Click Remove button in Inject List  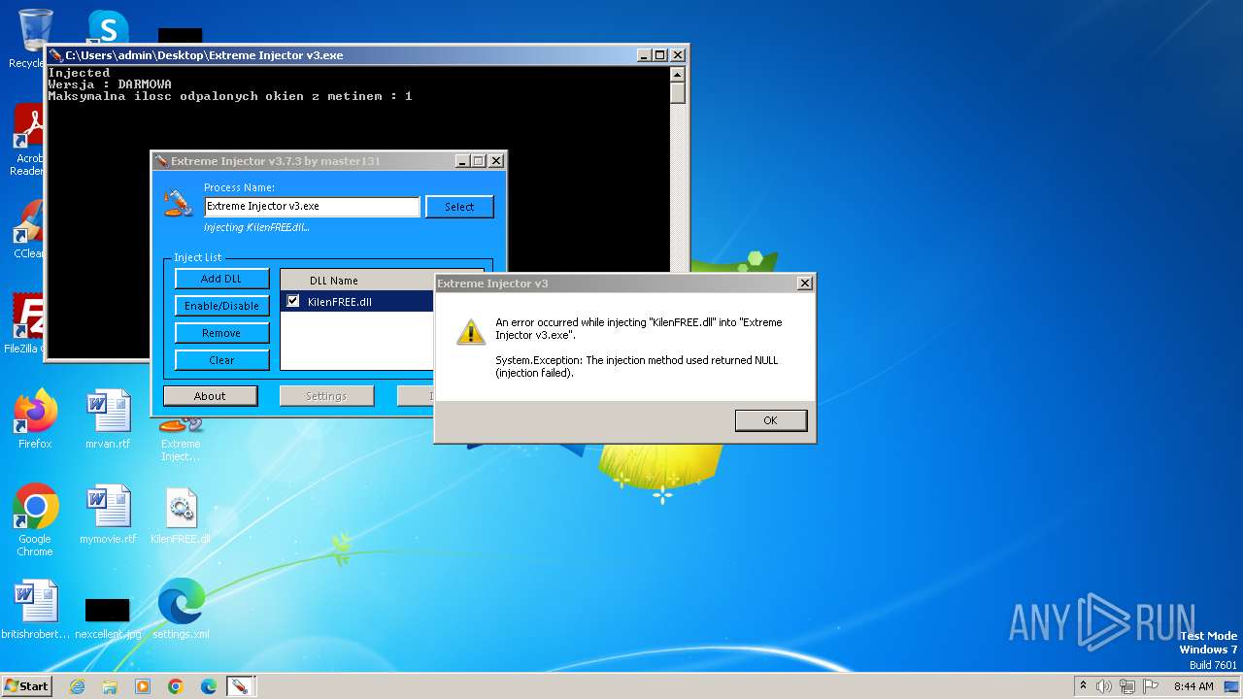point(221,333)
